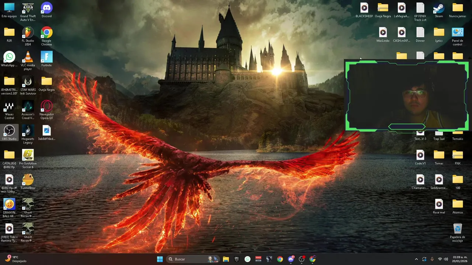Open the Trap Sad folder

(x=439, y=136)
